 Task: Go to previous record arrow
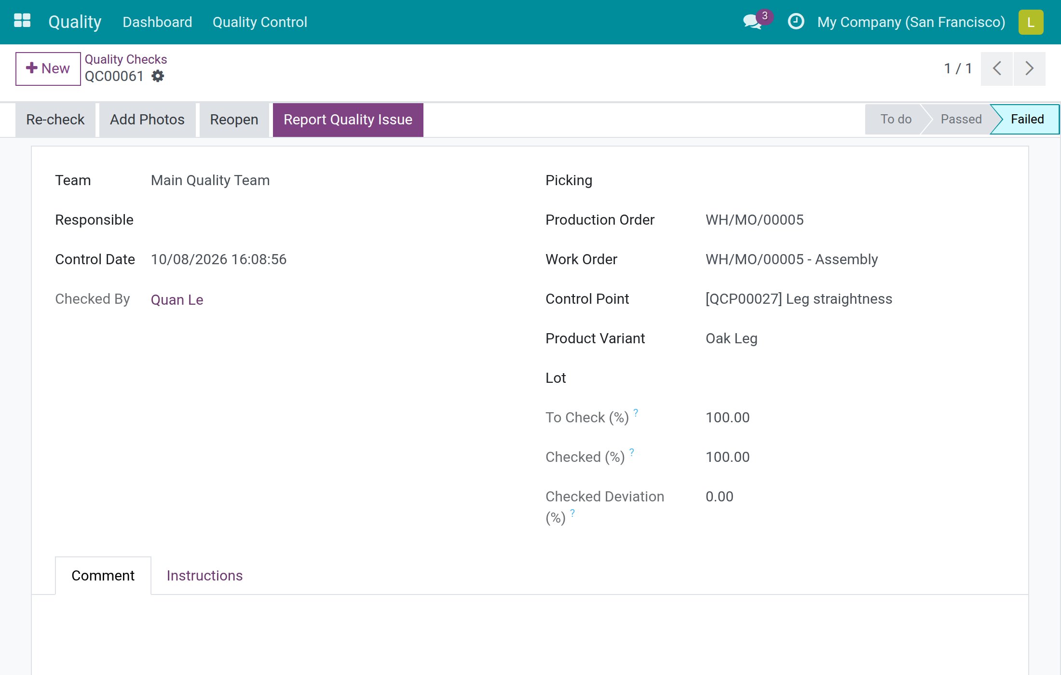[x=996, y=68]
